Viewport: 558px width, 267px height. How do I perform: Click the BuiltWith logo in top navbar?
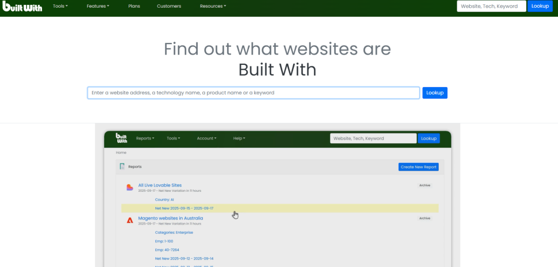22,7
